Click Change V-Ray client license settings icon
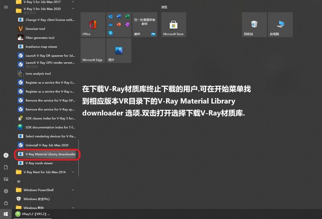The image size is (322, 219). [20, 20]
